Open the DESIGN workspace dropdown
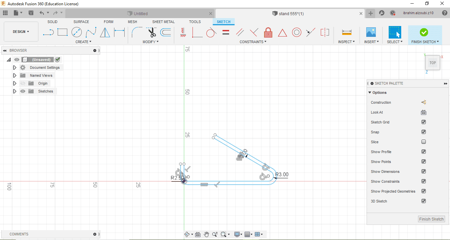 coord(21,32)
